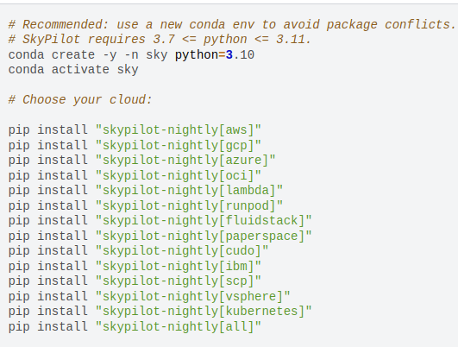The width and height of the screenshot is (458, 347).
Task: Click the skypilot-nightly[vsphere] install line
Action: coord(149,296)
